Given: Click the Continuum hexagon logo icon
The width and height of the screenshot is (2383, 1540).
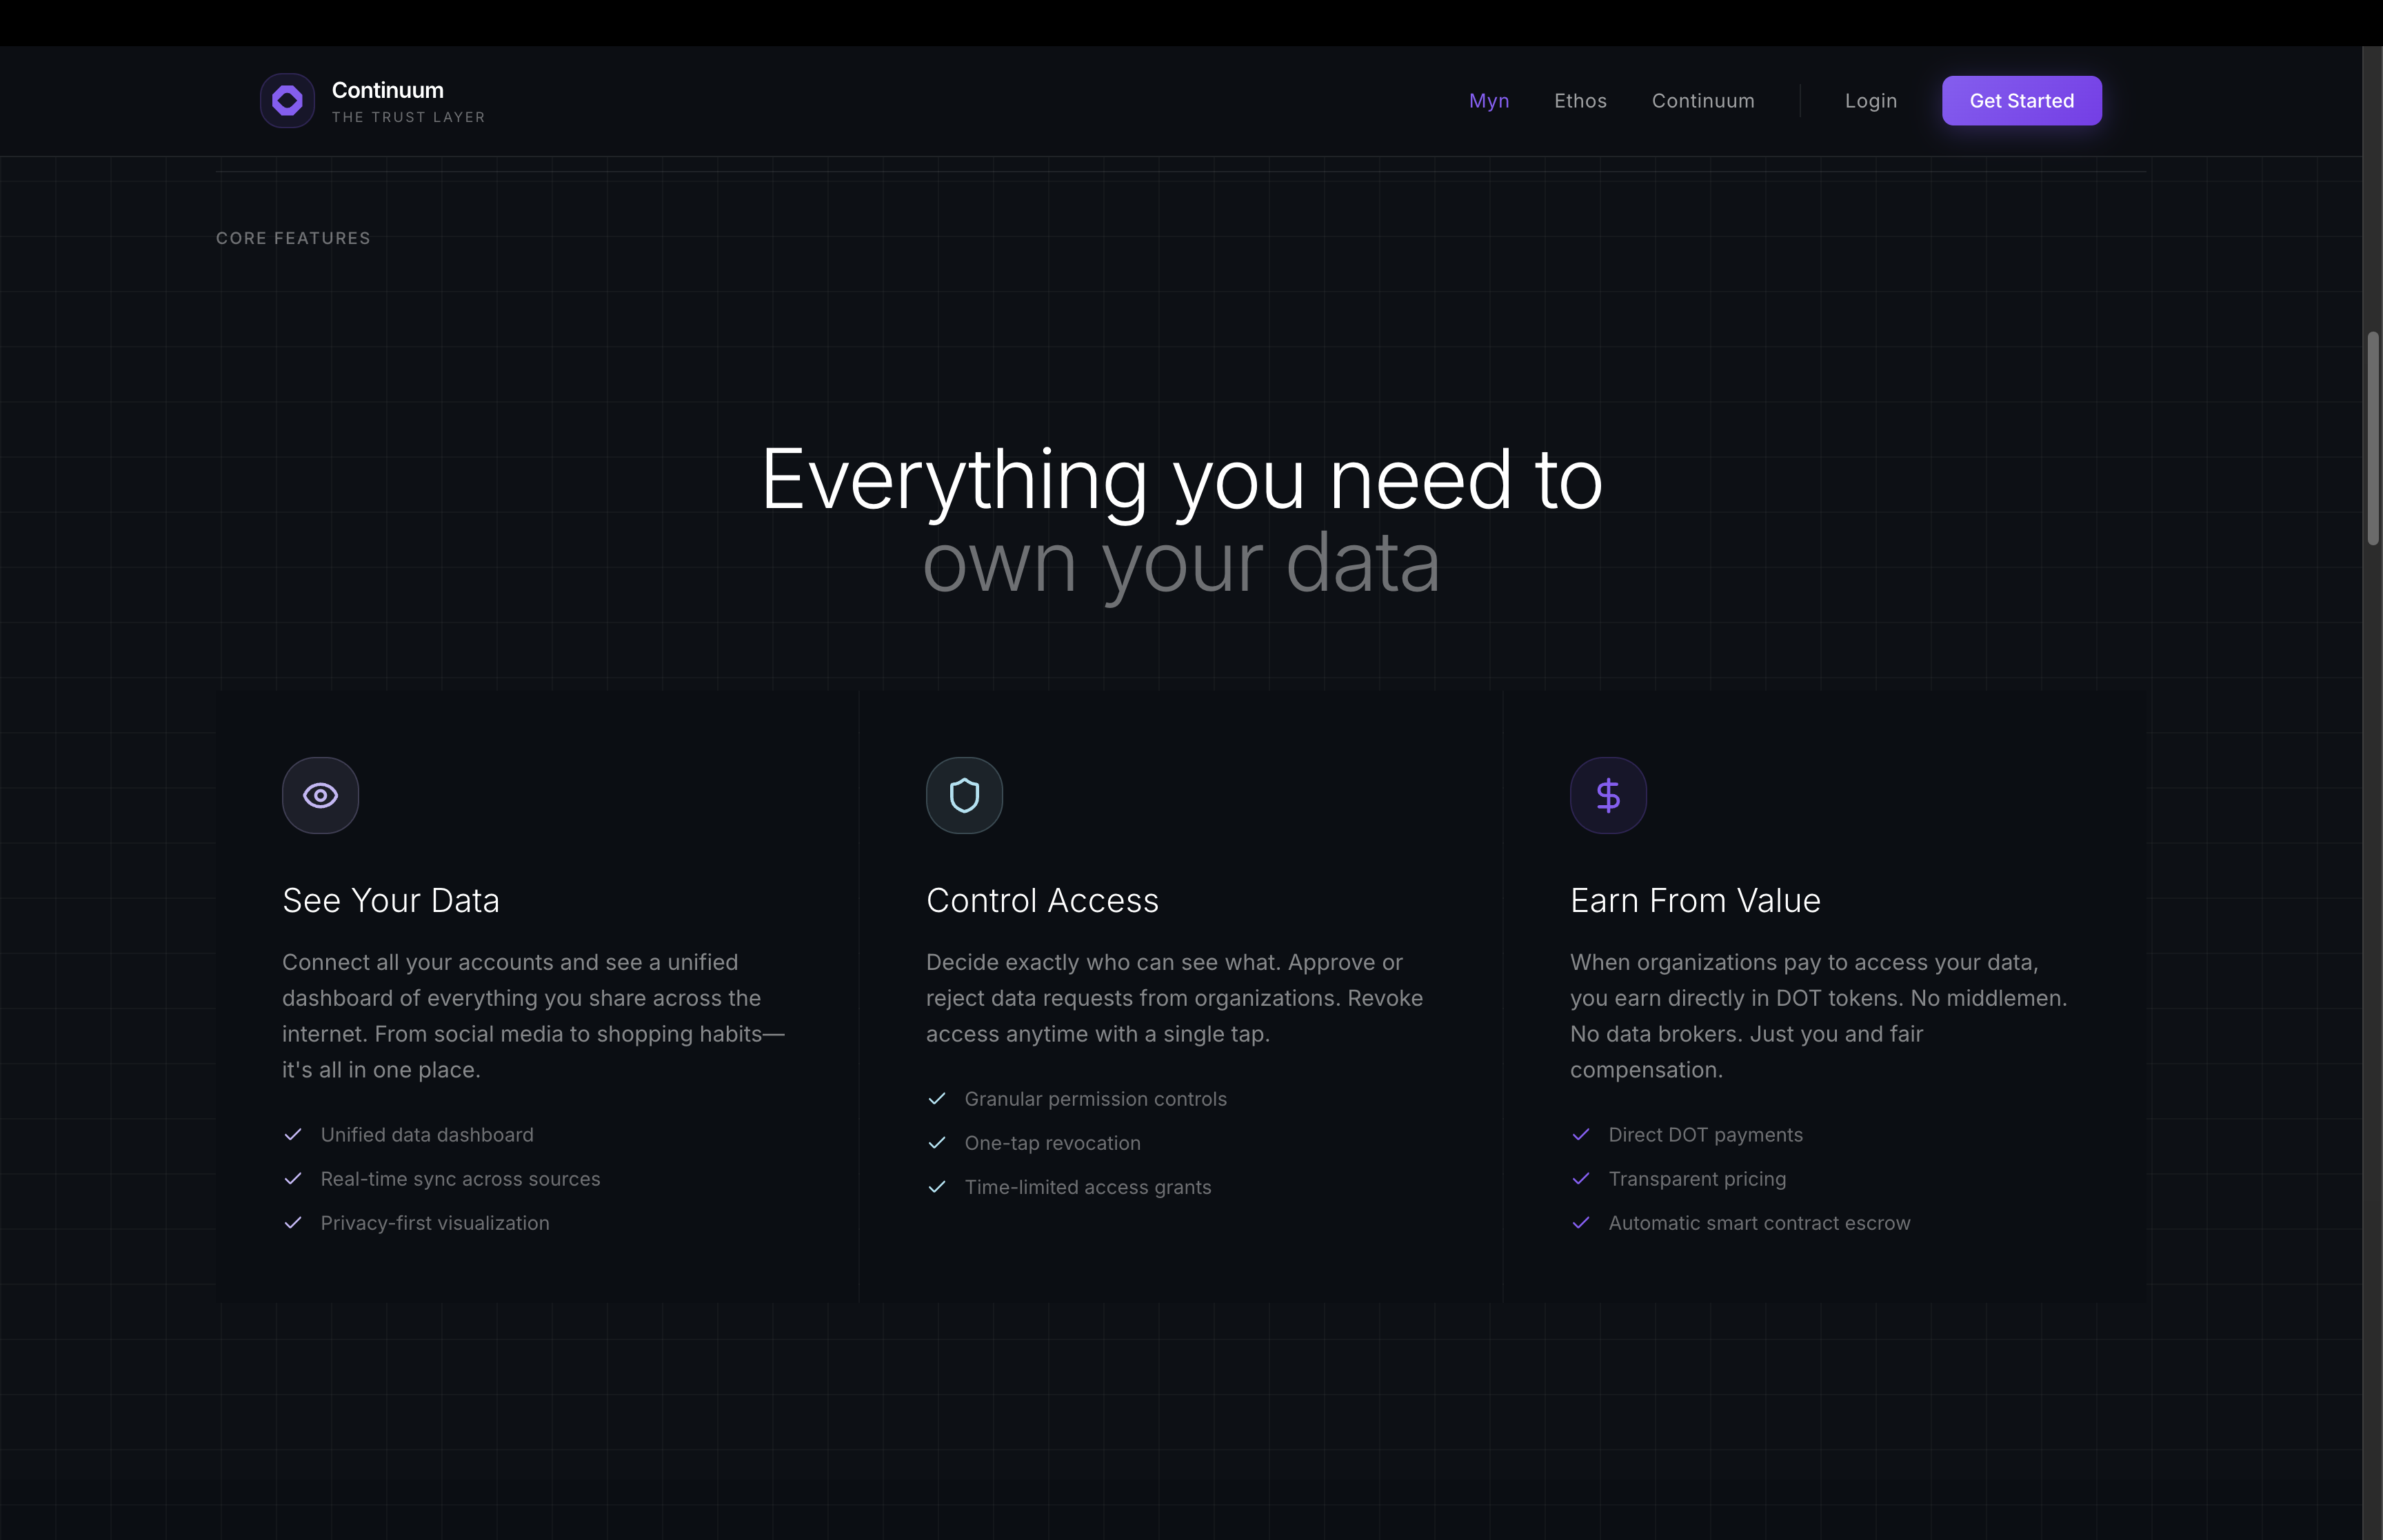Looking at the screenshot, I should point(287,100).
